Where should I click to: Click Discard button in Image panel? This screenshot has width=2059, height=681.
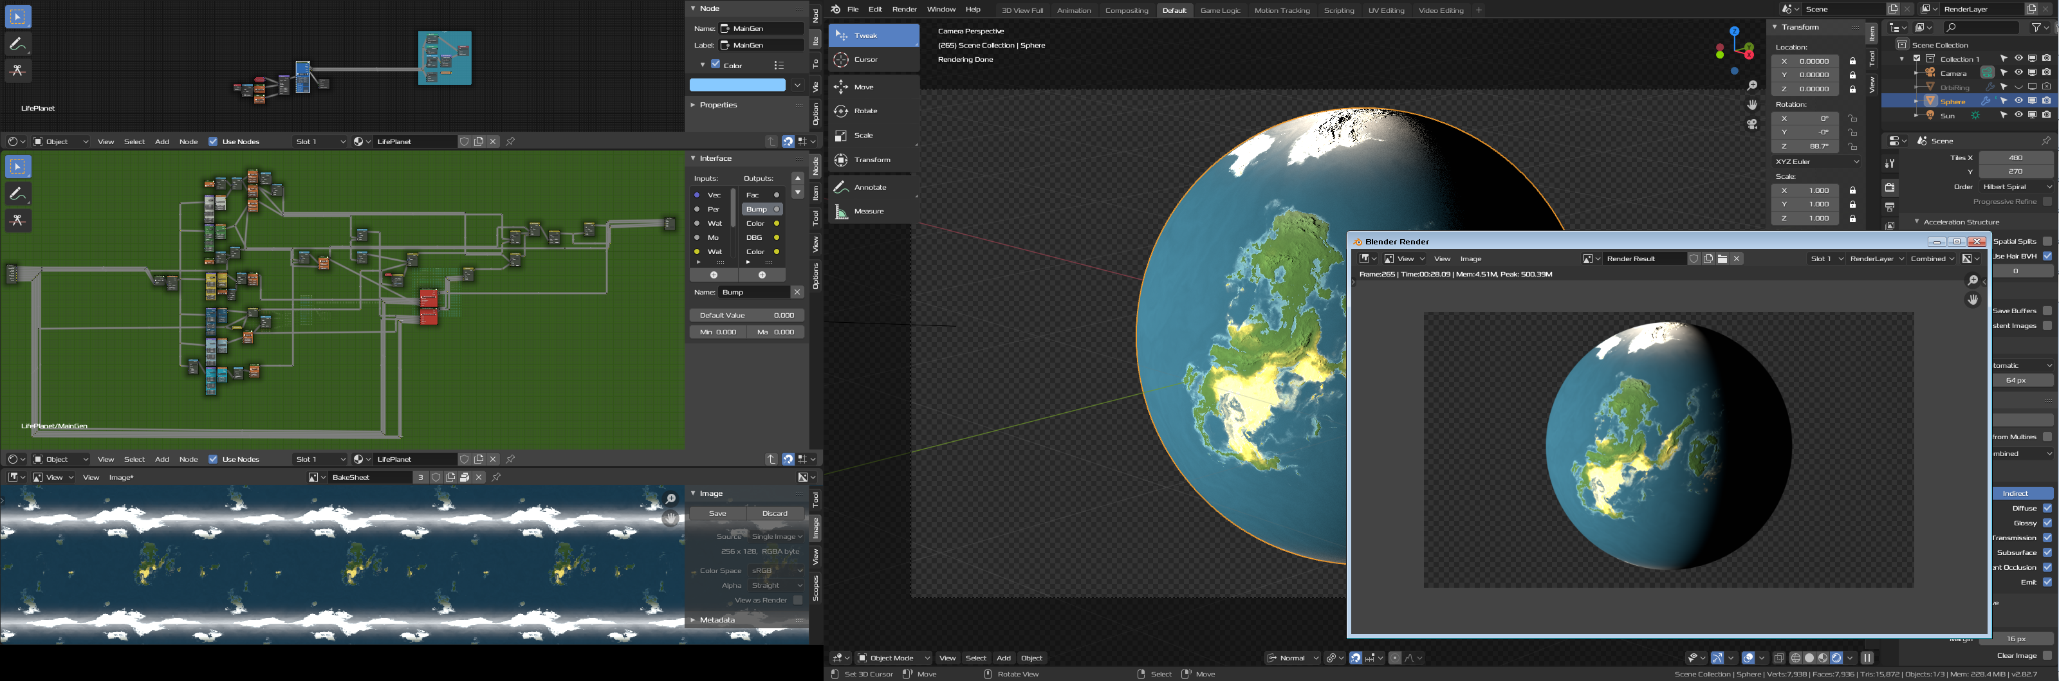[x=775, y=513]
